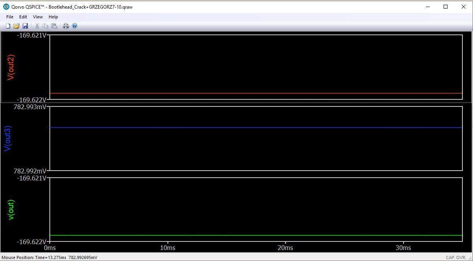Click the QSPICE application logo icon

[6, 7]
